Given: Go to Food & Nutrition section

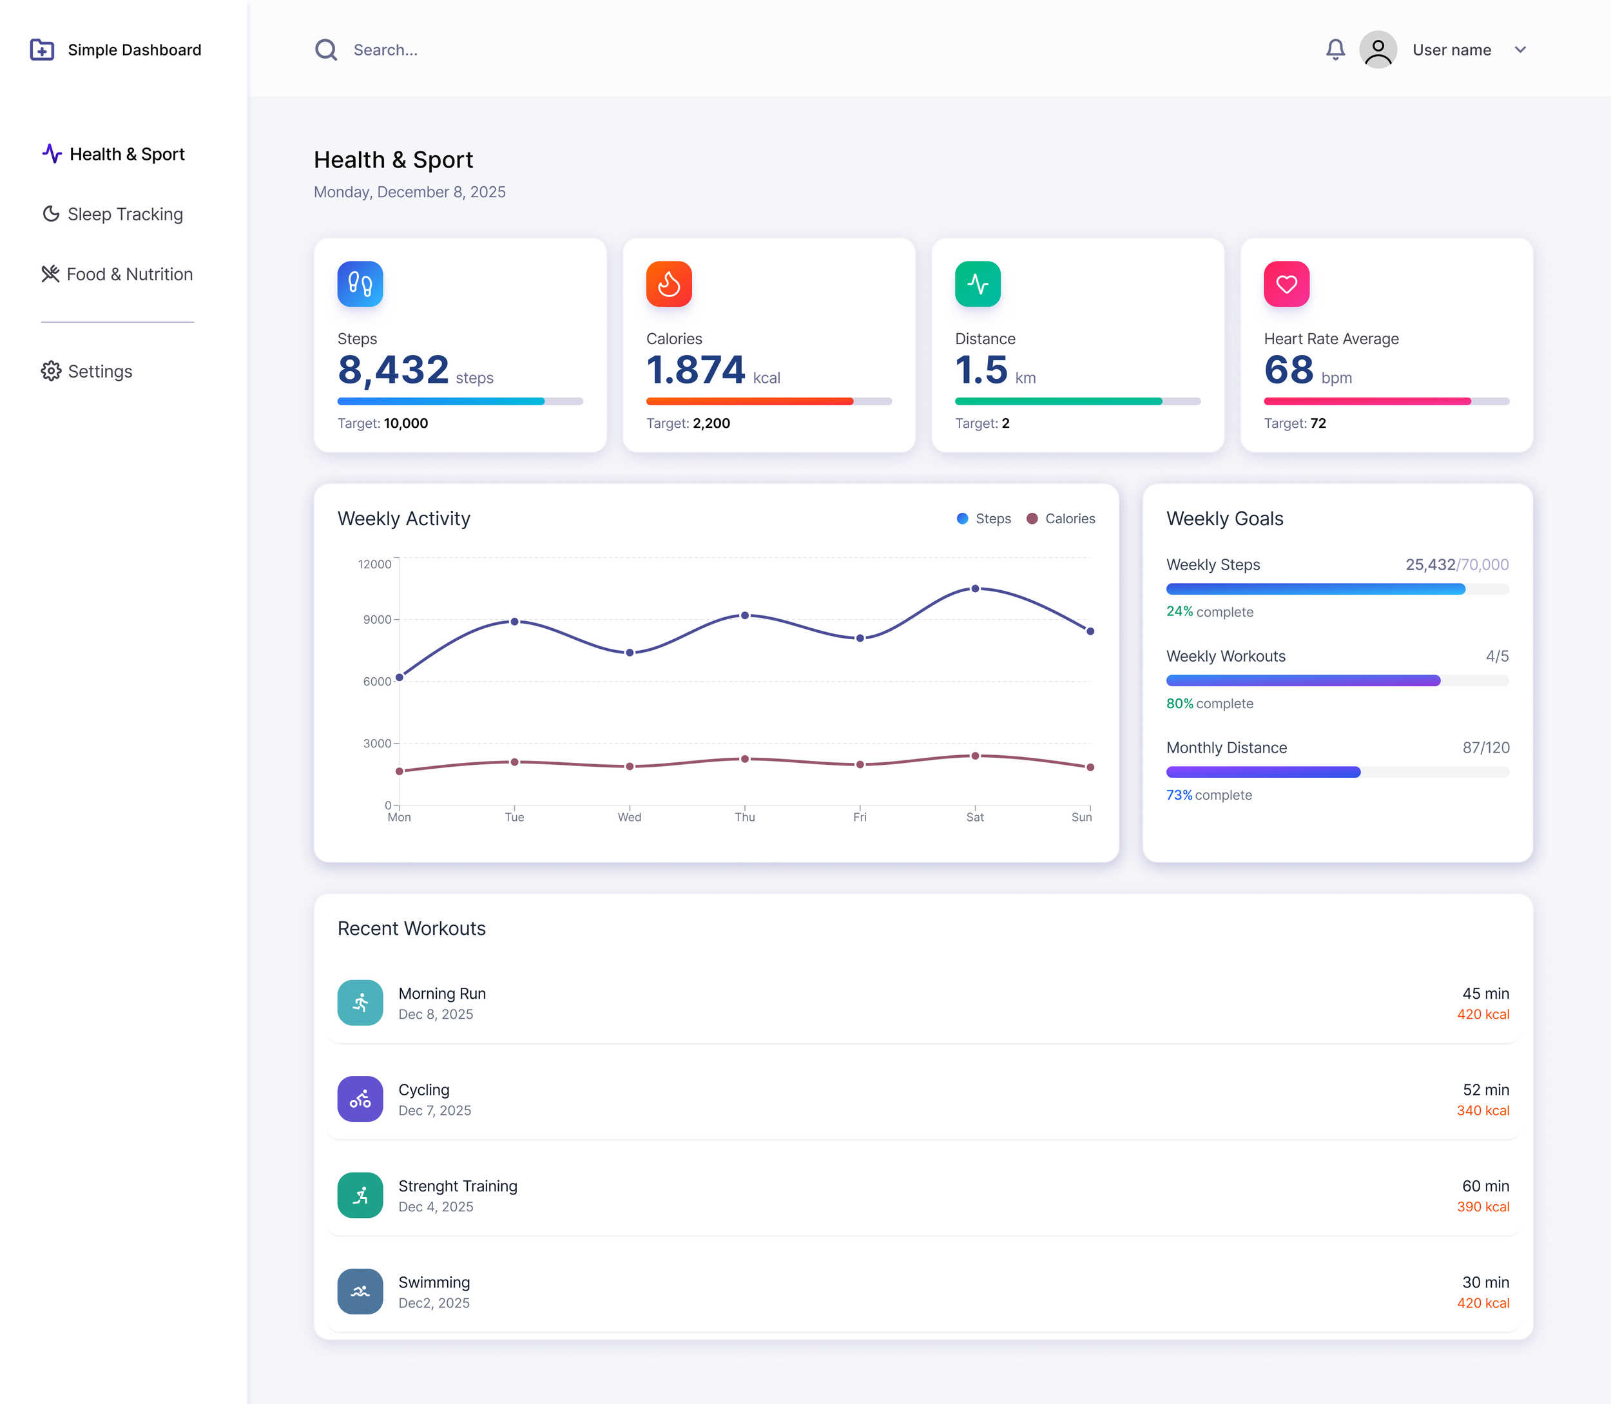Looking at the screenshot, I should tap(117, 274).
